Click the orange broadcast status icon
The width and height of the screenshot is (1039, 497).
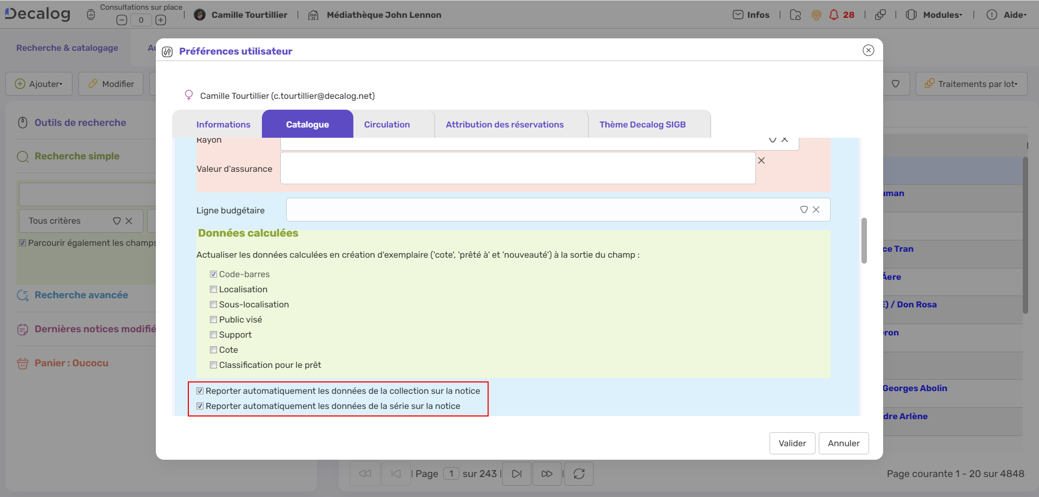pos(816,15)
